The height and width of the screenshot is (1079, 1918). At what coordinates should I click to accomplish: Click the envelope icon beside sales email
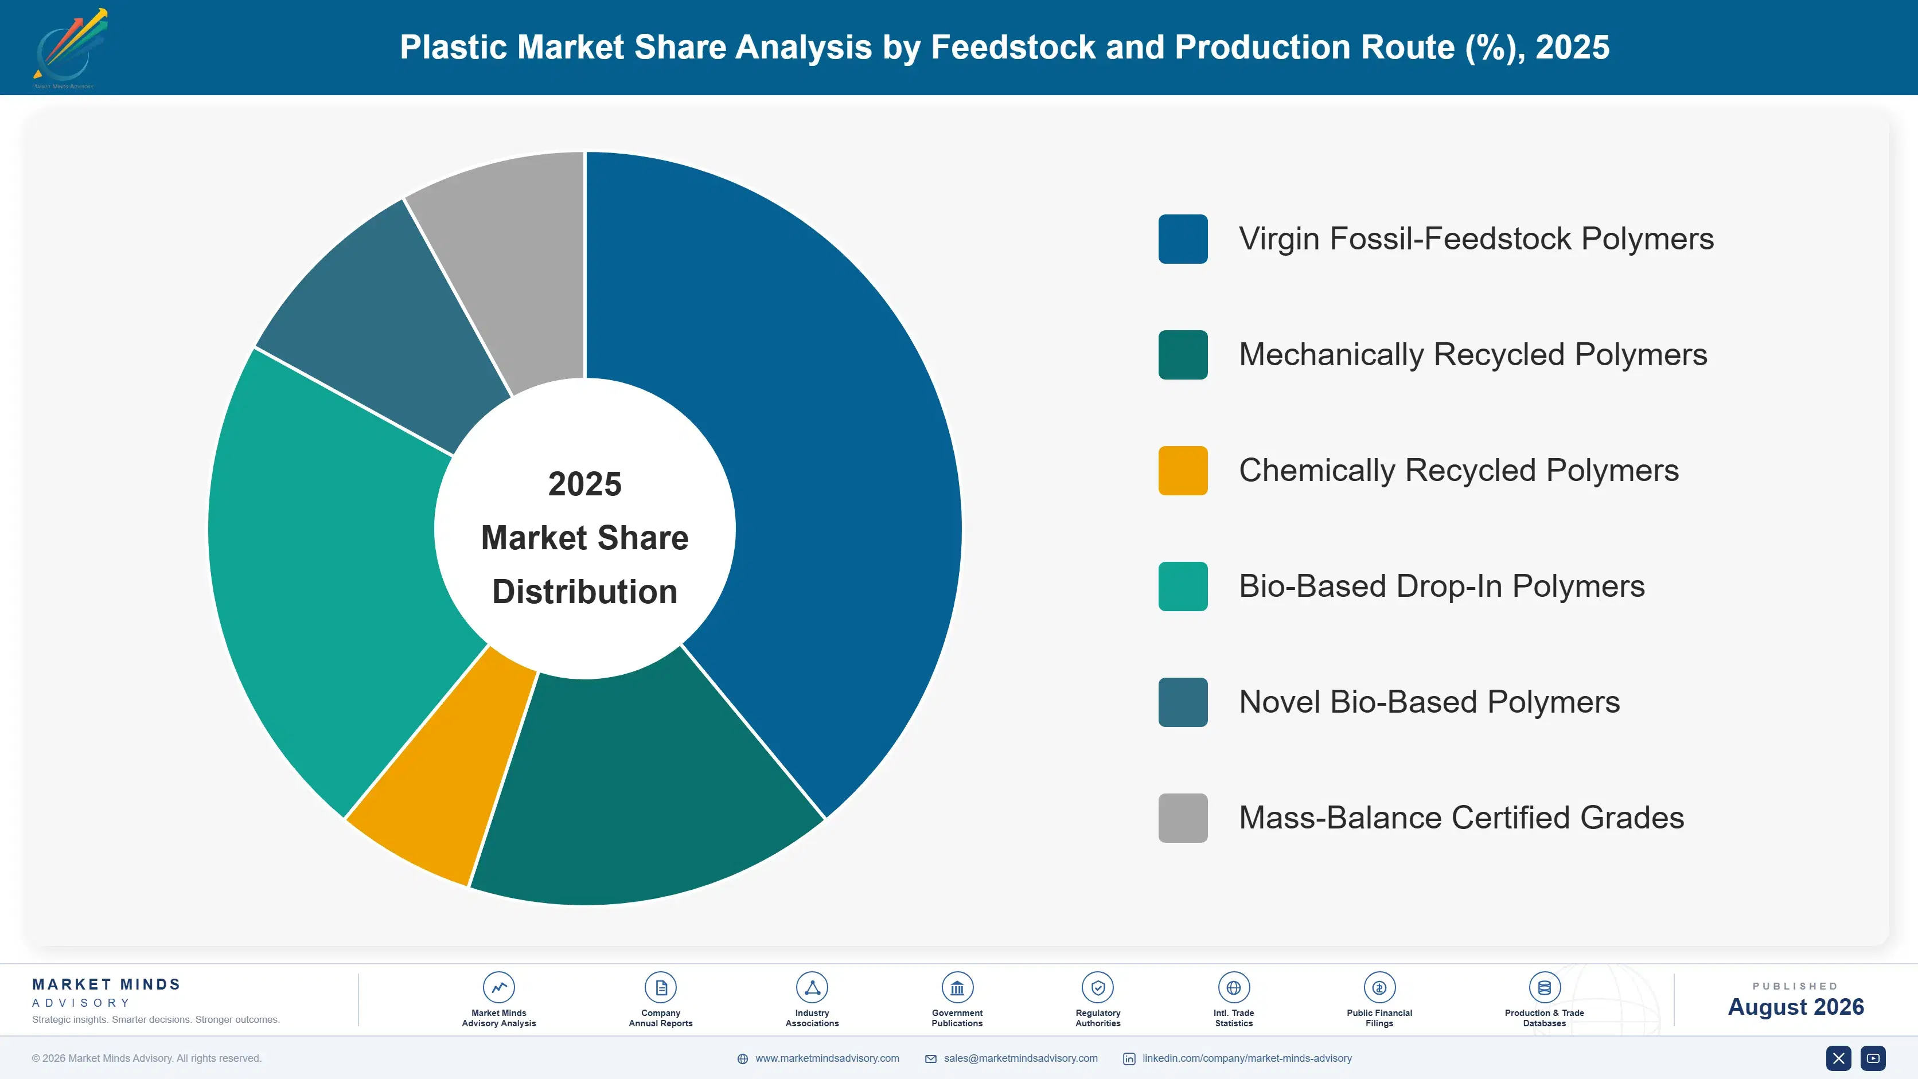[931, 1059]
